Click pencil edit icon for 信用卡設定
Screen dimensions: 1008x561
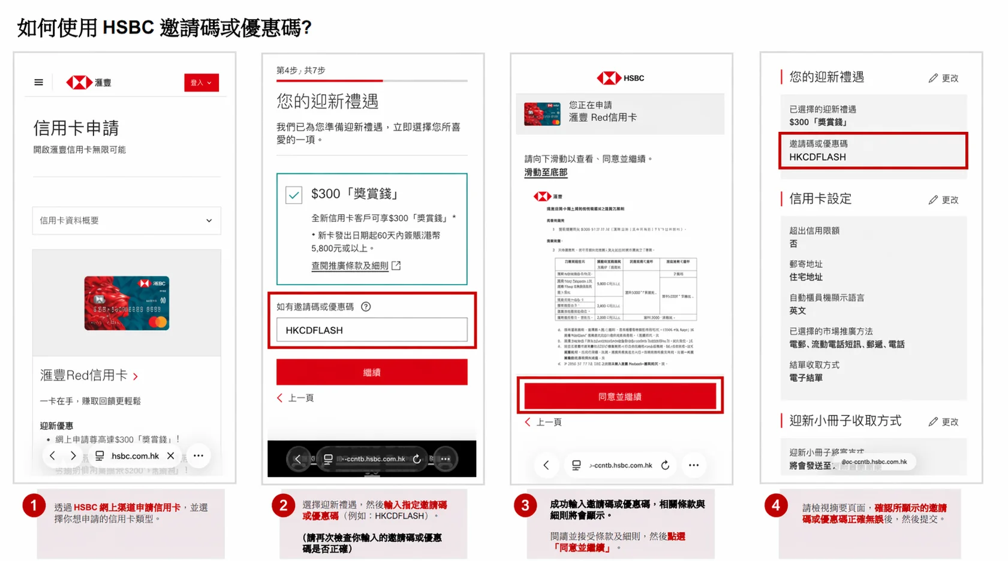click(x=933, y=200)
